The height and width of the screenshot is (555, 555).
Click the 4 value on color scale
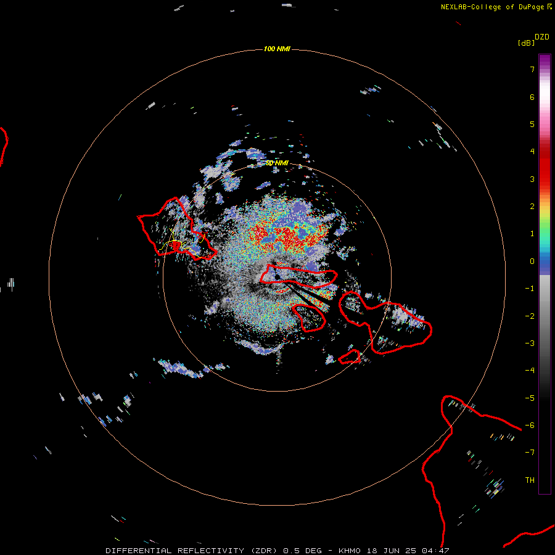[x=532, y=152]
